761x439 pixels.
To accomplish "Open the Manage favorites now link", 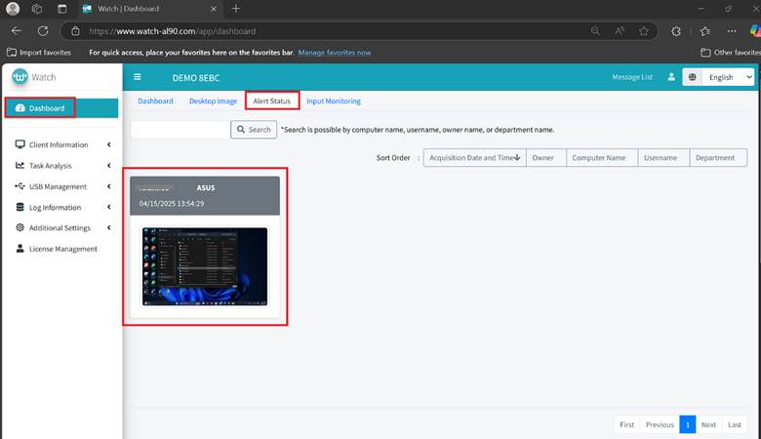I will (334, 52).
